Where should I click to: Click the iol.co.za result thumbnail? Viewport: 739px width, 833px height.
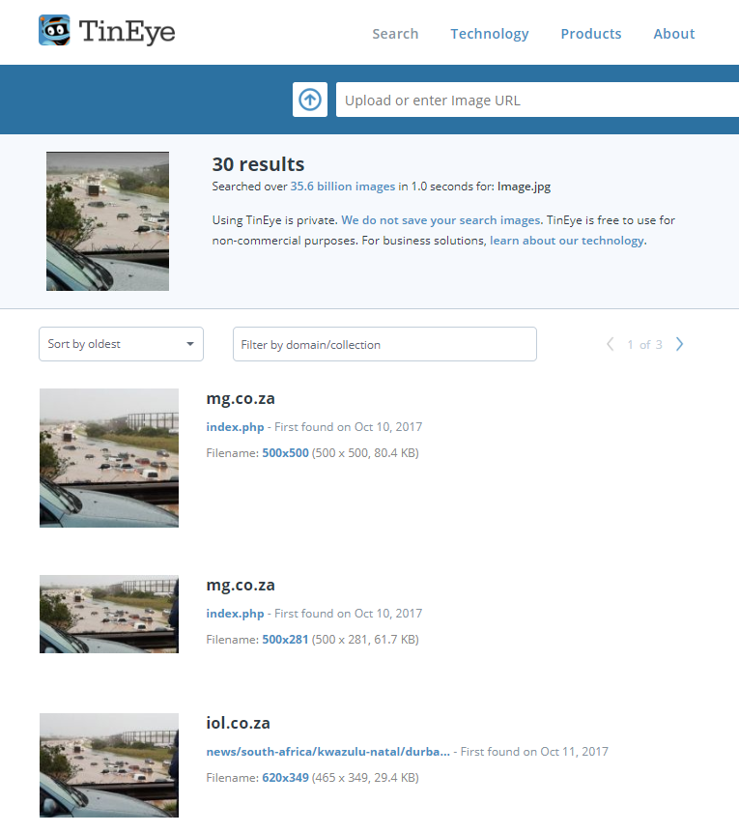109,765
